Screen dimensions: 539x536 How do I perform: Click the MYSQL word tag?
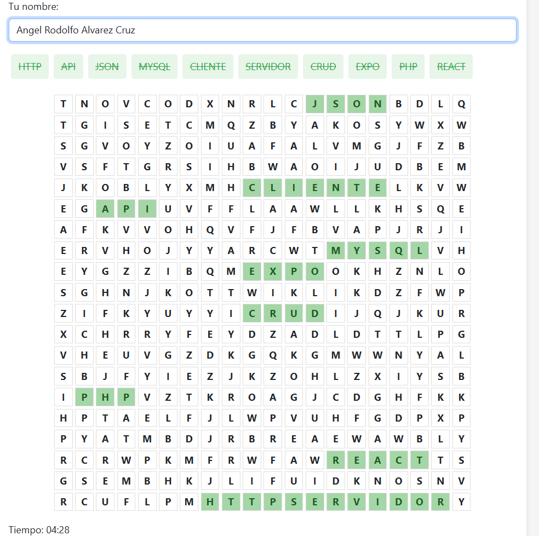pos(154,67)
